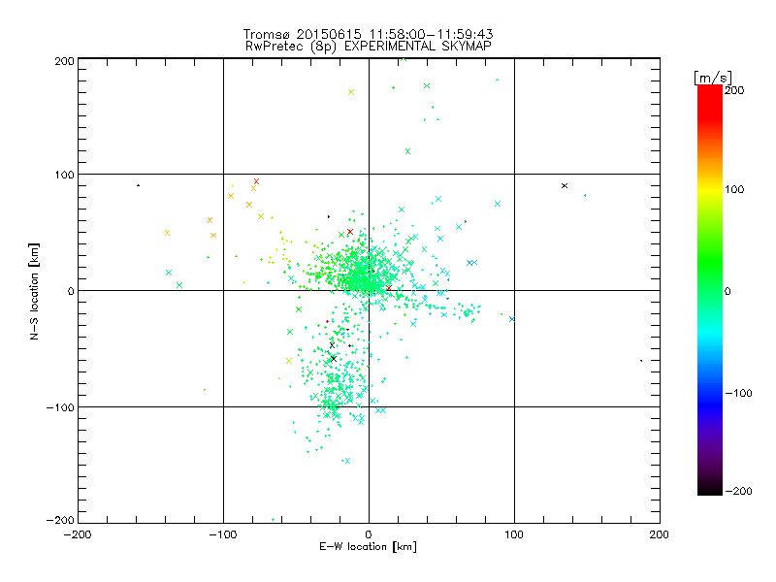Click the -100 tick label on the N-S axis
The width and height of the screenshot is (776, 582).
60,406
